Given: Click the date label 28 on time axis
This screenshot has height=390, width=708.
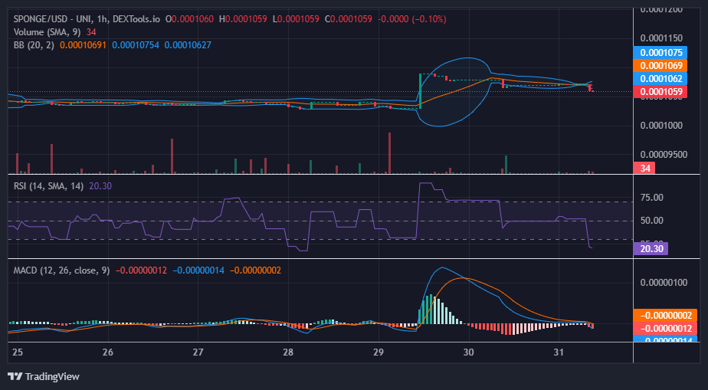Looking at the screenshot, I should 288,352.
